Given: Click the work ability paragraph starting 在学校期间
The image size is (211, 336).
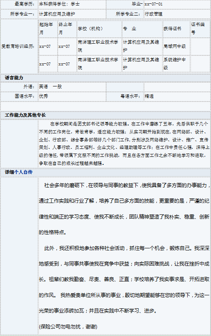Looking at the screenshot, I should [x=124, y=143].
